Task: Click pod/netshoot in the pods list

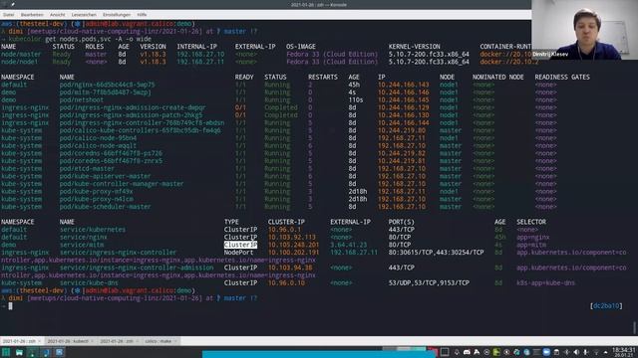Action: (82, 99)
